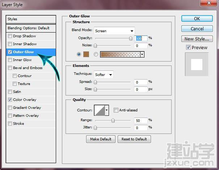This screenshot has height=170, width=219.
Task: Click the Size px field
Action: tap(141, 89)
